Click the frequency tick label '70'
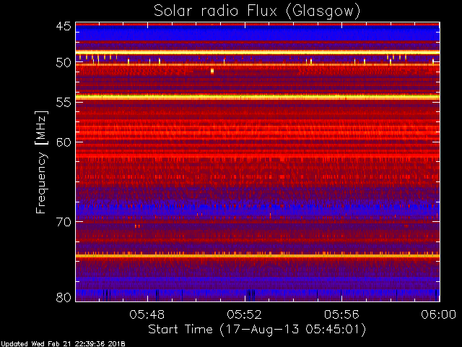Image resolution: width=462 pixels, height=347 pixels. click(64, 222)
